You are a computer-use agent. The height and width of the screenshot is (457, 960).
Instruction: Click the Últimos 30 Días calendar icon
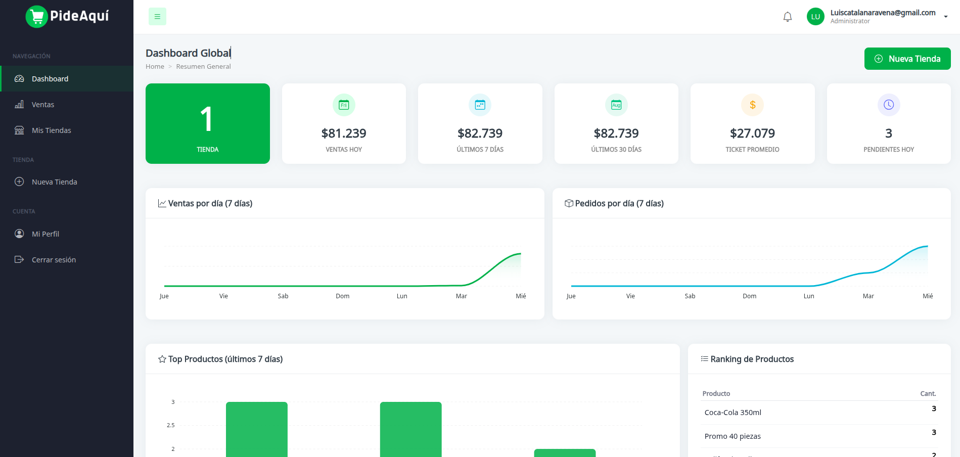[616, 105]
